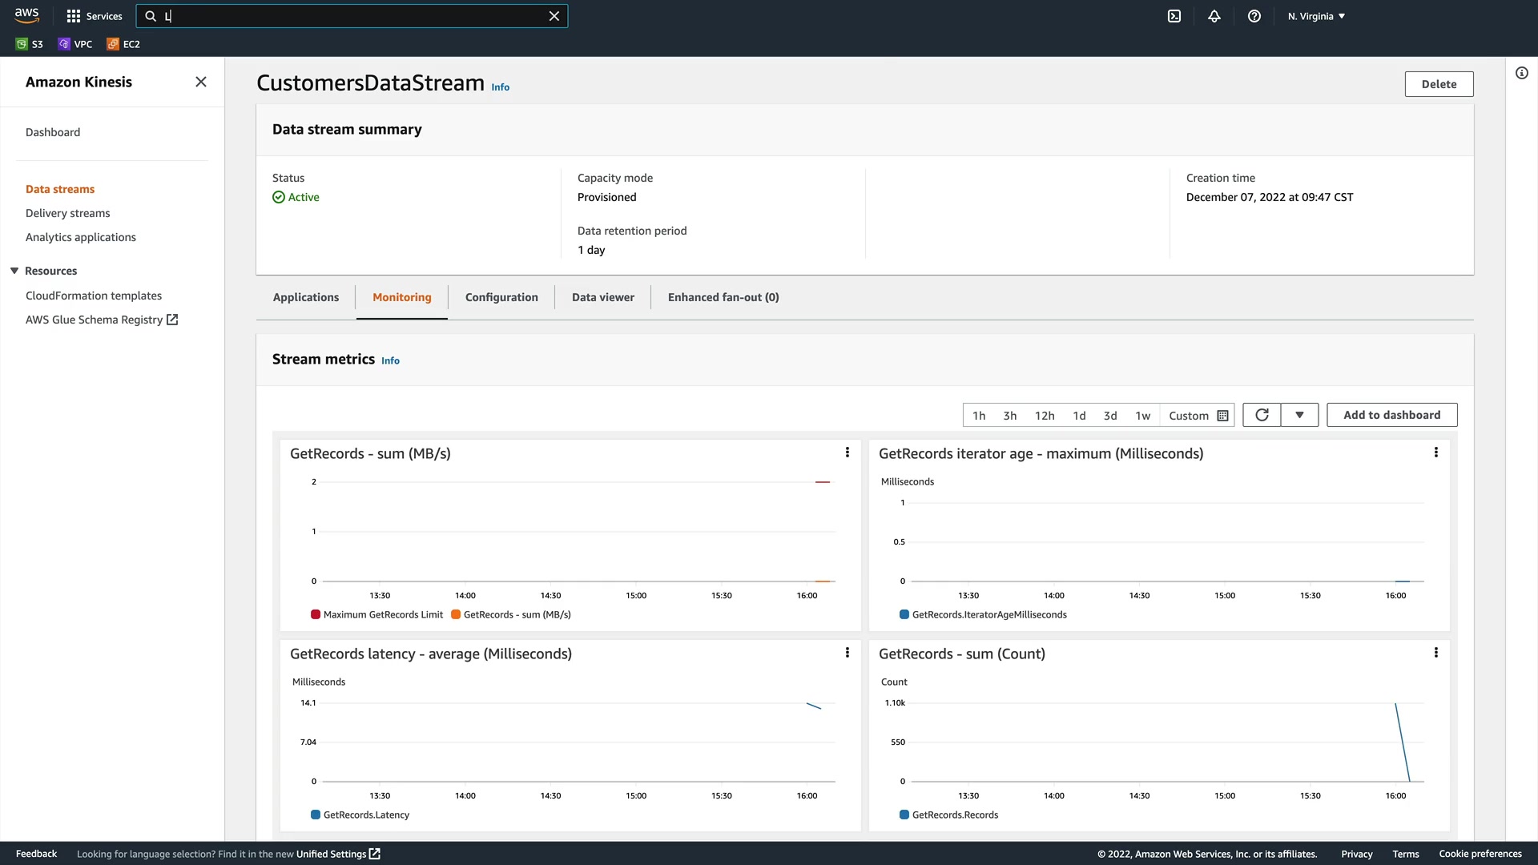Open the CloudShell terminal icon
The height and width of the screenshot is (865, 1538).
point(1174,16)
